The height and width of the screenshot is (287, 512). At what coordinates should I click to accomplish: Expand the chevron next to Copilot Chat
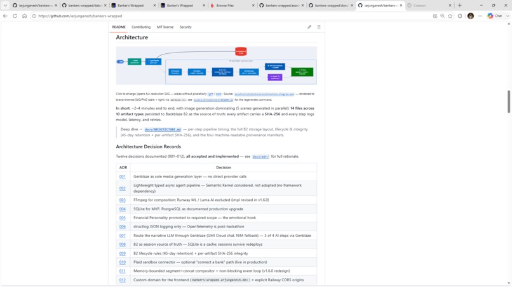pyautogui.click(x=508, y=16)
